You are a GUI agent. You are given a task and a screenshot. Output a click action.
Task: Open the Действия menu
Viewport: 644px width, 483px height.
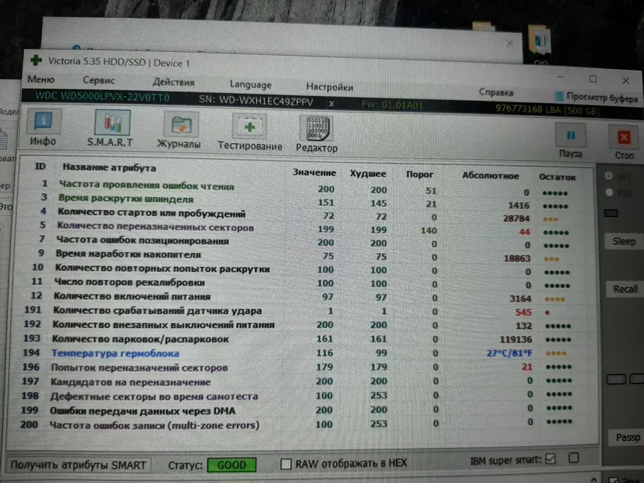[x=173, y=83]
